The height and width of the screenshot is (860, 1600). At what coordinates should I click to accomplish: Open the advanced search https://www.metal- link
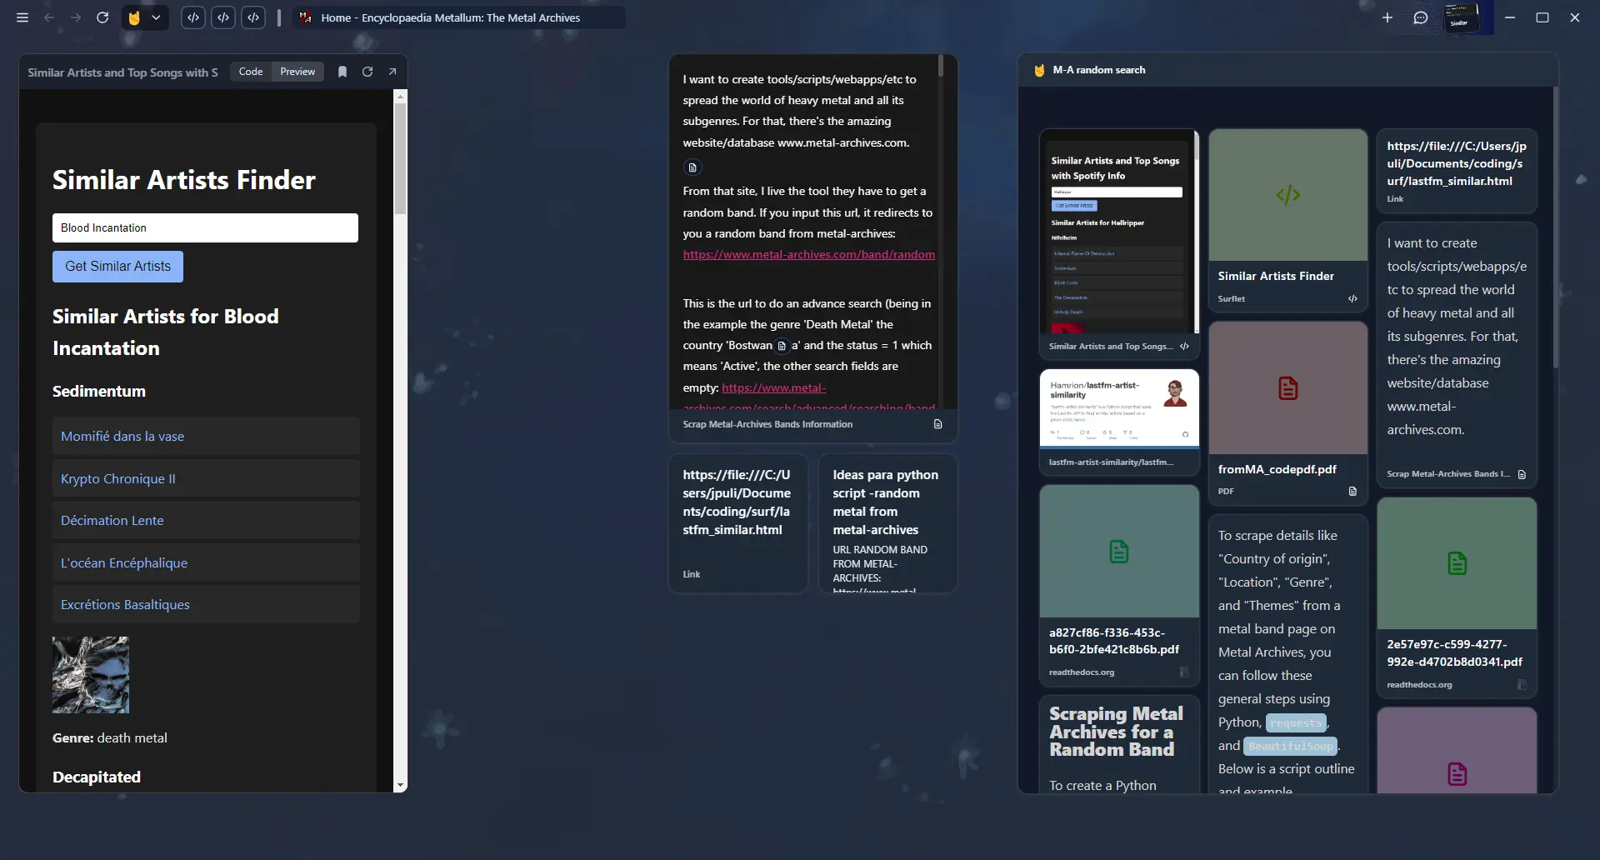[773, 387]
